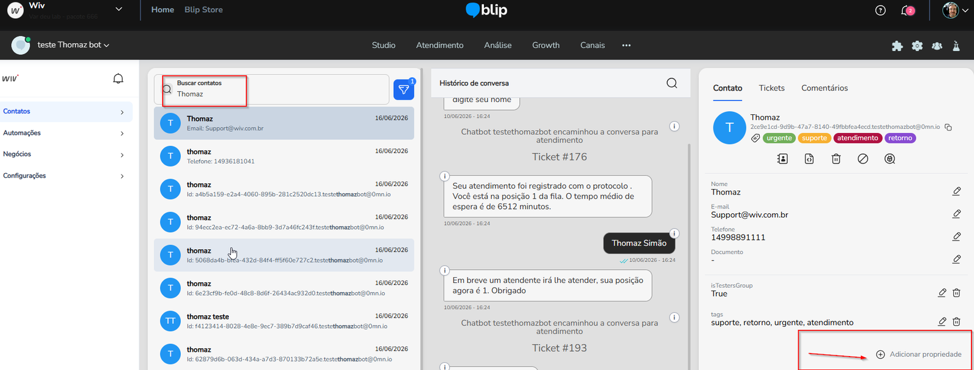
Task: Delete the contact using the trash icon under tags
Action: (x=836, y=159)
